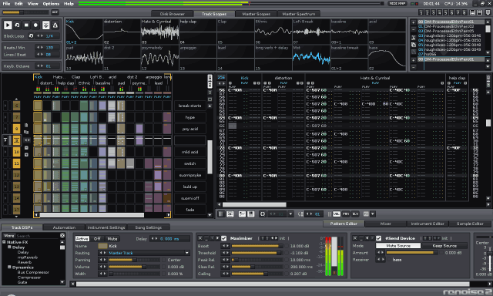The image size is (493, 296).
Task: Switch to the Master Spectrum tab
Action: tap(298, 14)
